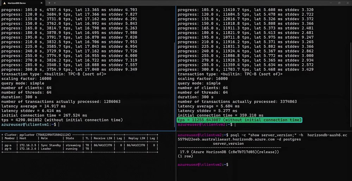
Task: Click the Receive LSN column header
Action: [103, 138]
